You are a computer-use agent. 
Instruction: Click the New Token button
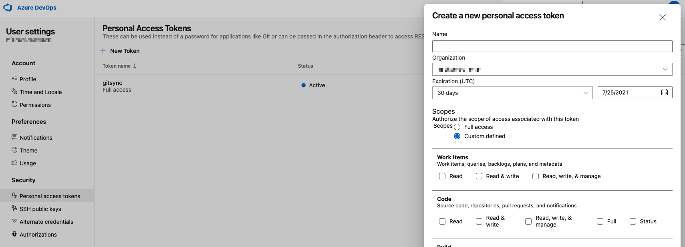(120, 51)
